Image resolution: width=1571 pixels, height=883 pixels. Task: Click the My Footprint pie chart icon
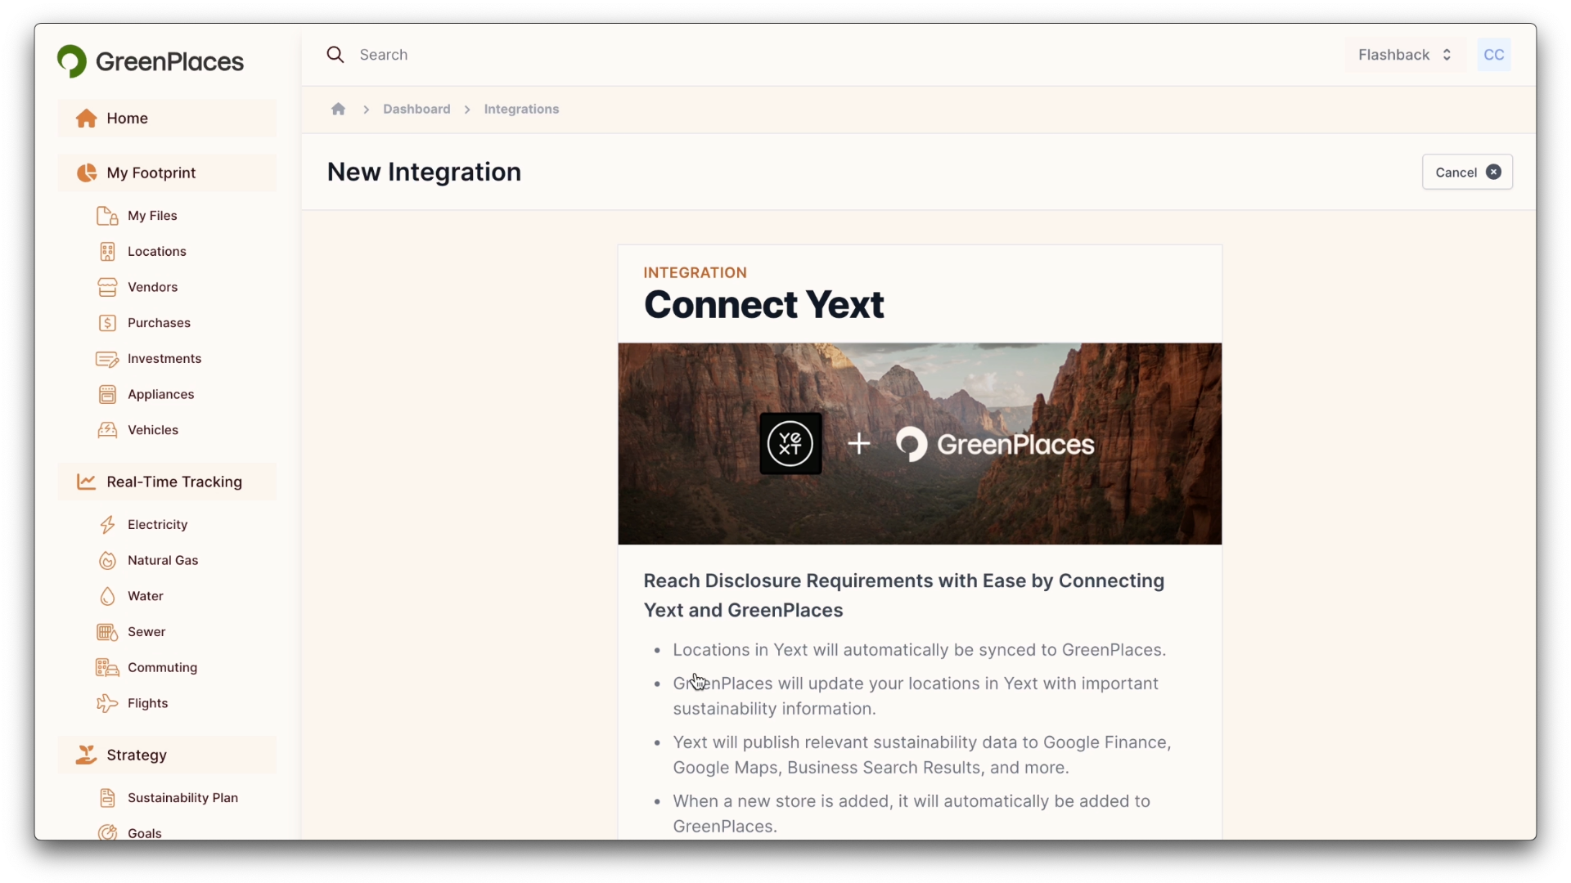[x=87, y=173]
